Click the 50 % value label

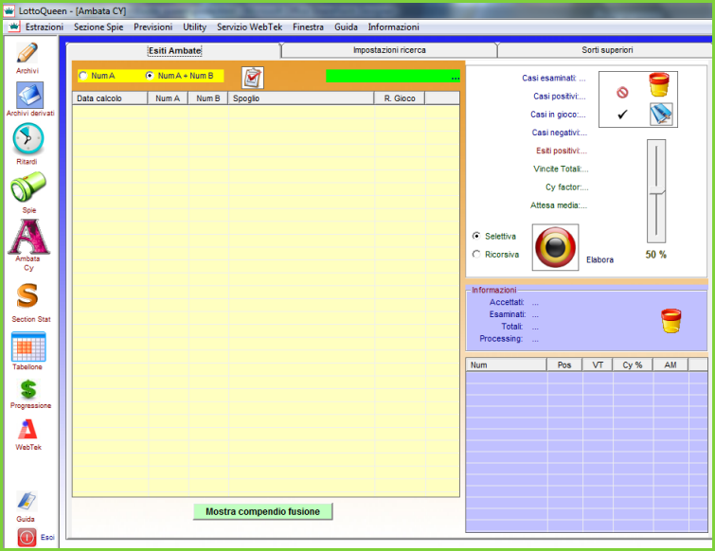click(x=655, y=255)
